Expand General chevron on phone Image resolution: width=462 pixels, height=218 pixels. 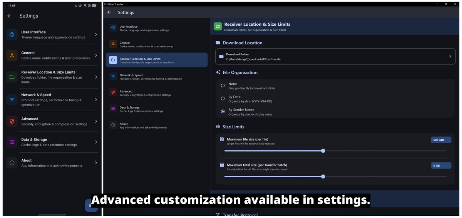pos(96,55)
